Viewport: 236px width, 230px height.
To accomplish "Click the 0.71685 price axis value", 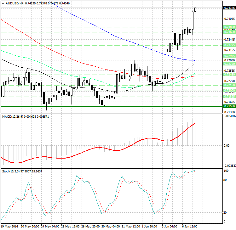I will click(x=229, y=102).
